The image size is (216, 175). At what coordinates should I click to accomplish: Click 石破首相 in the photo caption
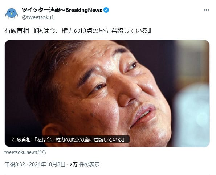coord(21,139)
